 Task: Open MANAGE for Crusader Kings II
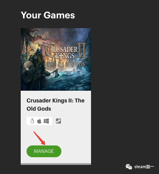(44, 151)
